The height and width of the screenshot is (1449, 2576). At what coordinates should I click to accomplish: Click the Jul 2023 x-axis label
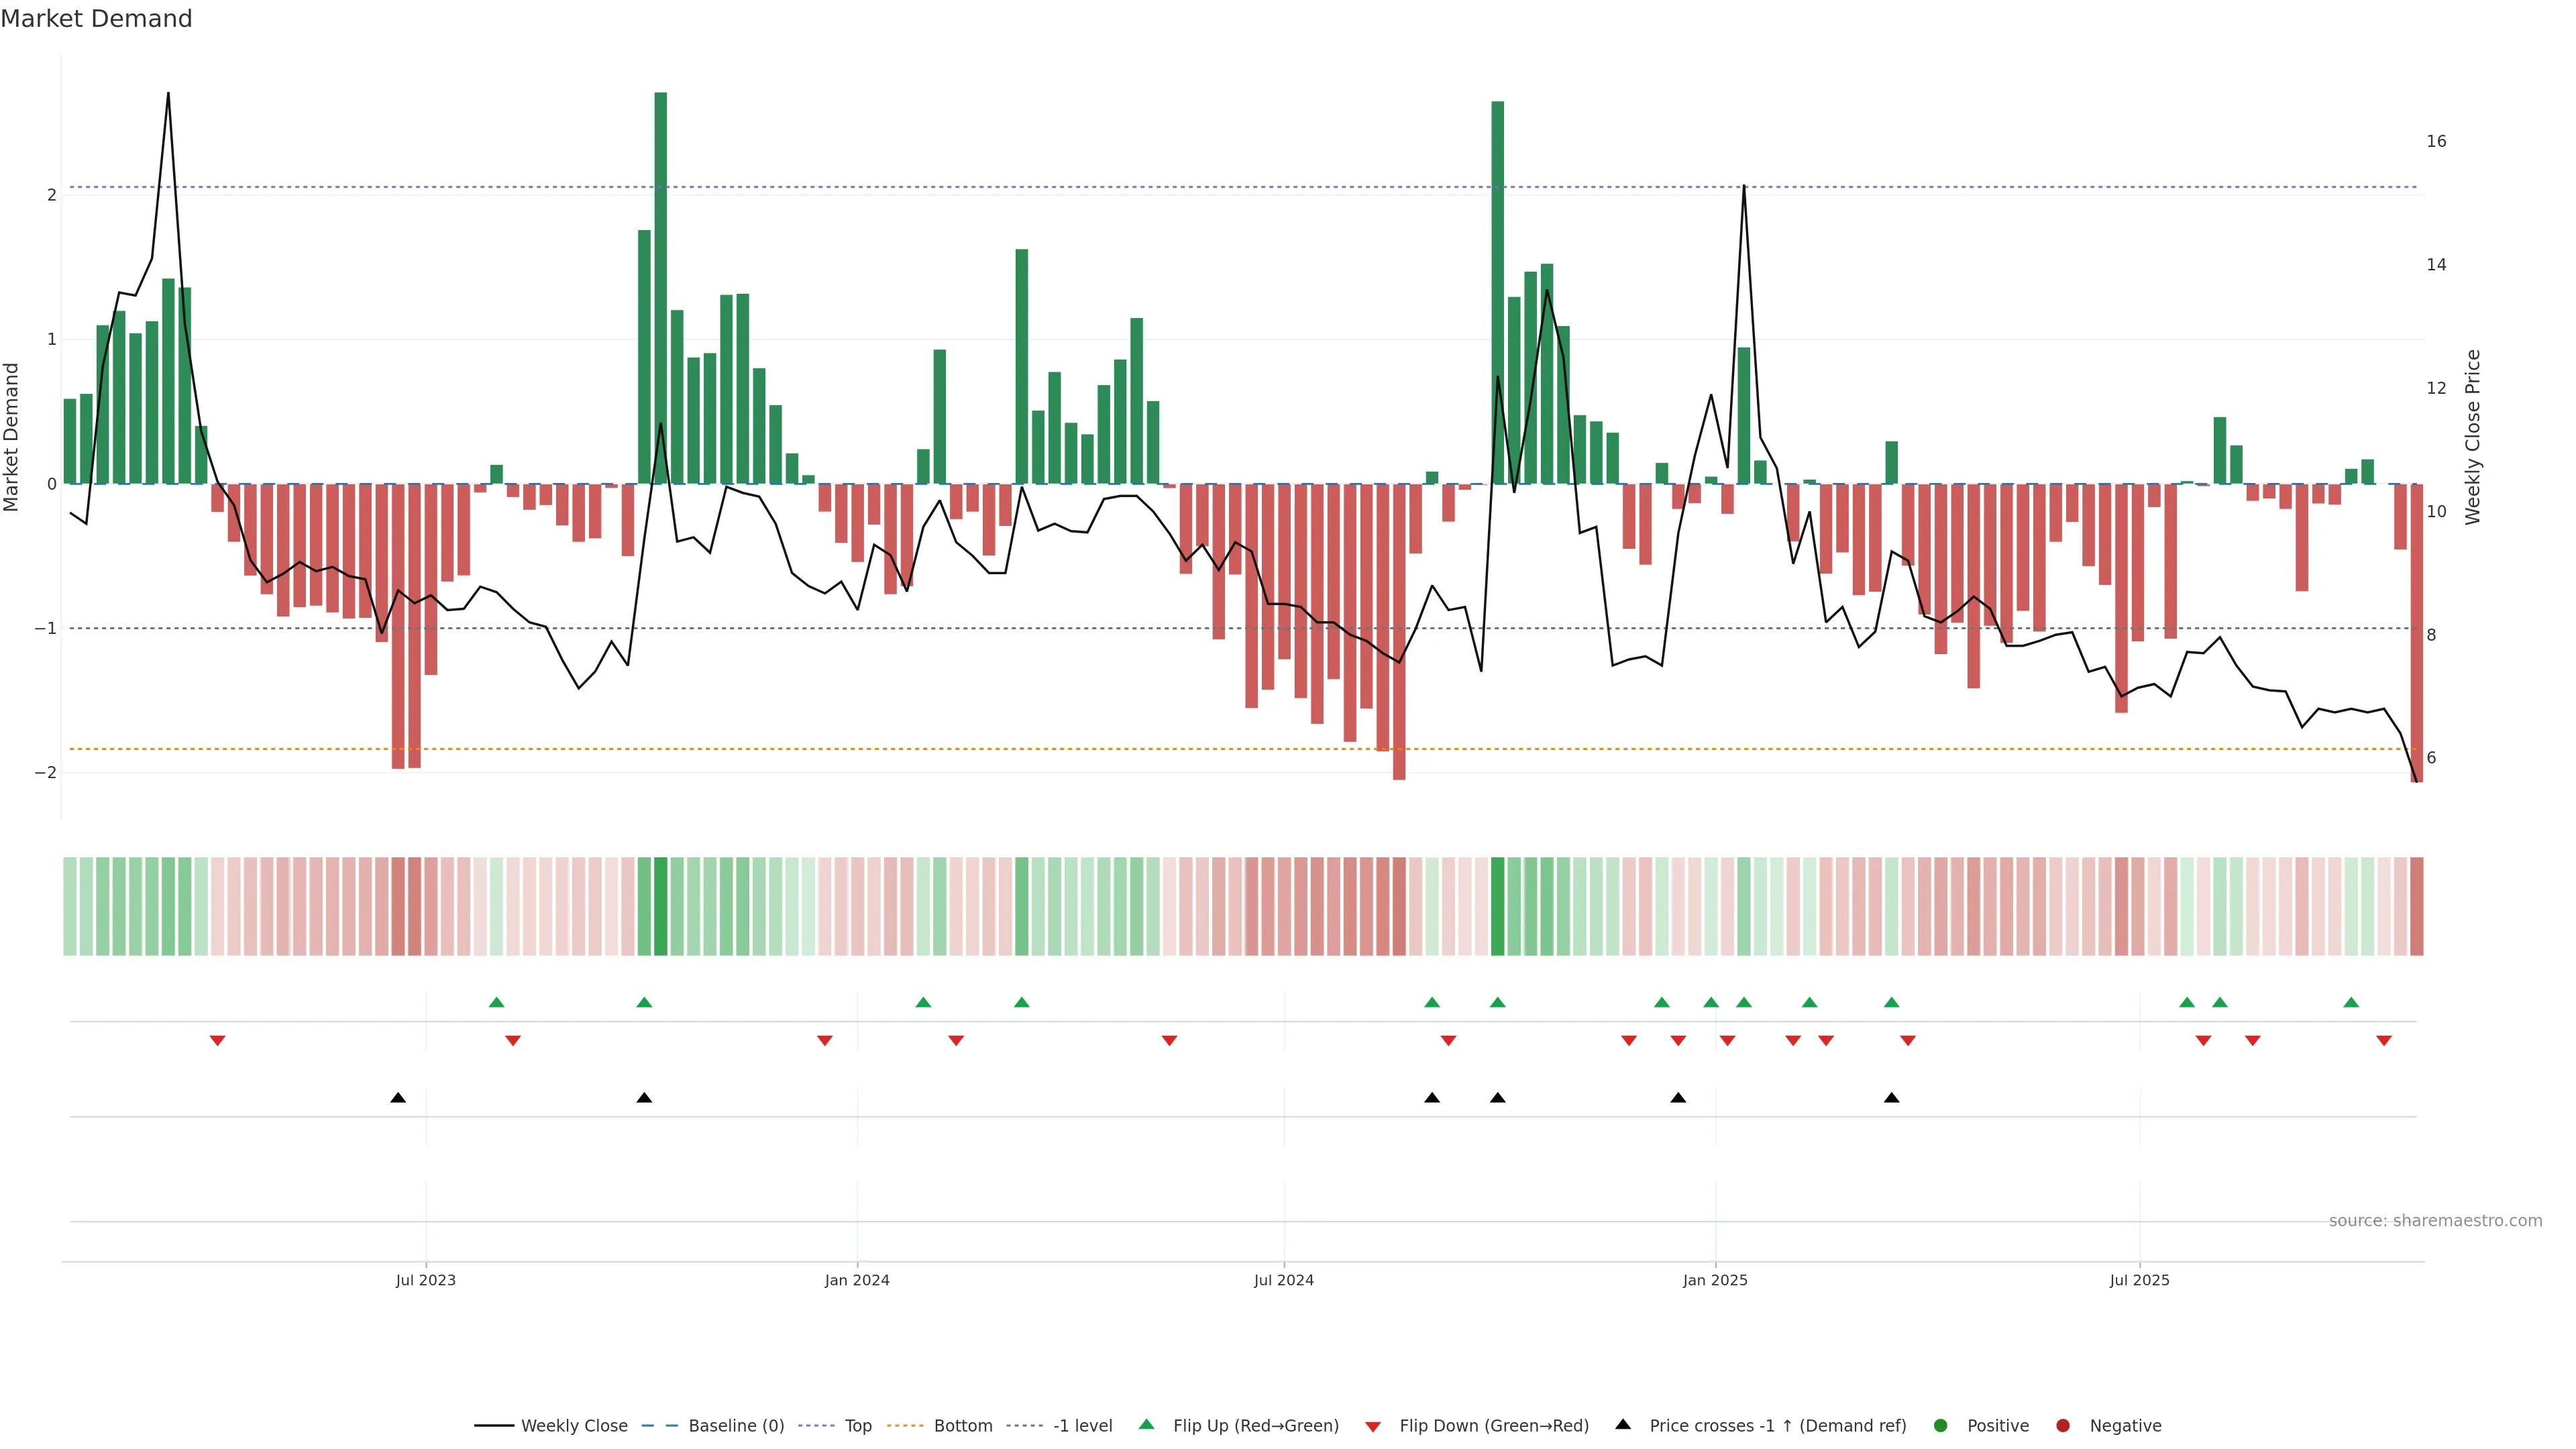point(425,1281)
